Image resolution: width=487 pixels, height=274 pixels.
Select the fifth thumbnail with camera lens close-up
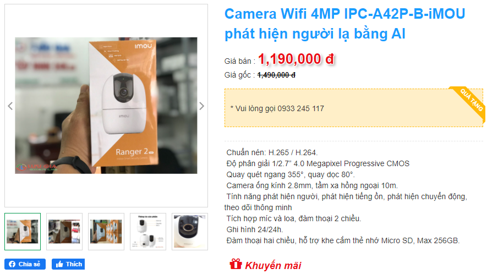pos(190,232)
